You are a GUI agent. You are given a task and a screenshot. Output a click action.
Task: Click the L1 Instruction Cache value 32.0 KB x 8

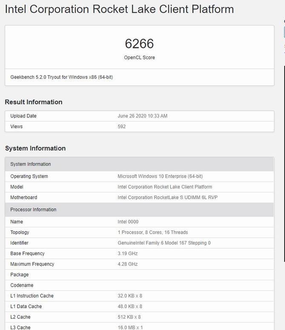130,296
